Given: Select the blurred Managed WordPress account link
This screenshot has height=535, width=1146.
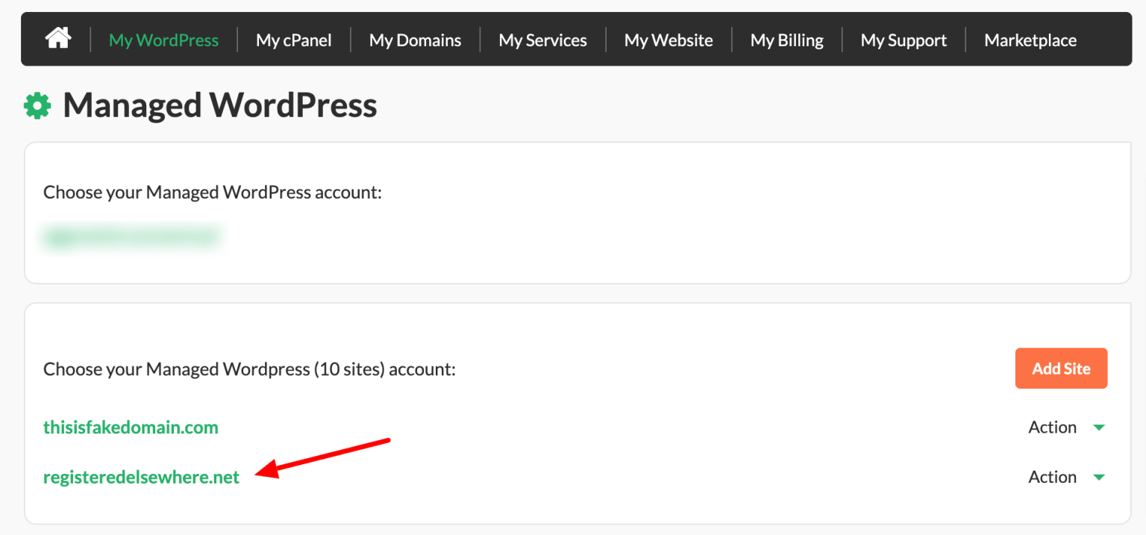Looking at the screenshot, I should coord(133,237).
